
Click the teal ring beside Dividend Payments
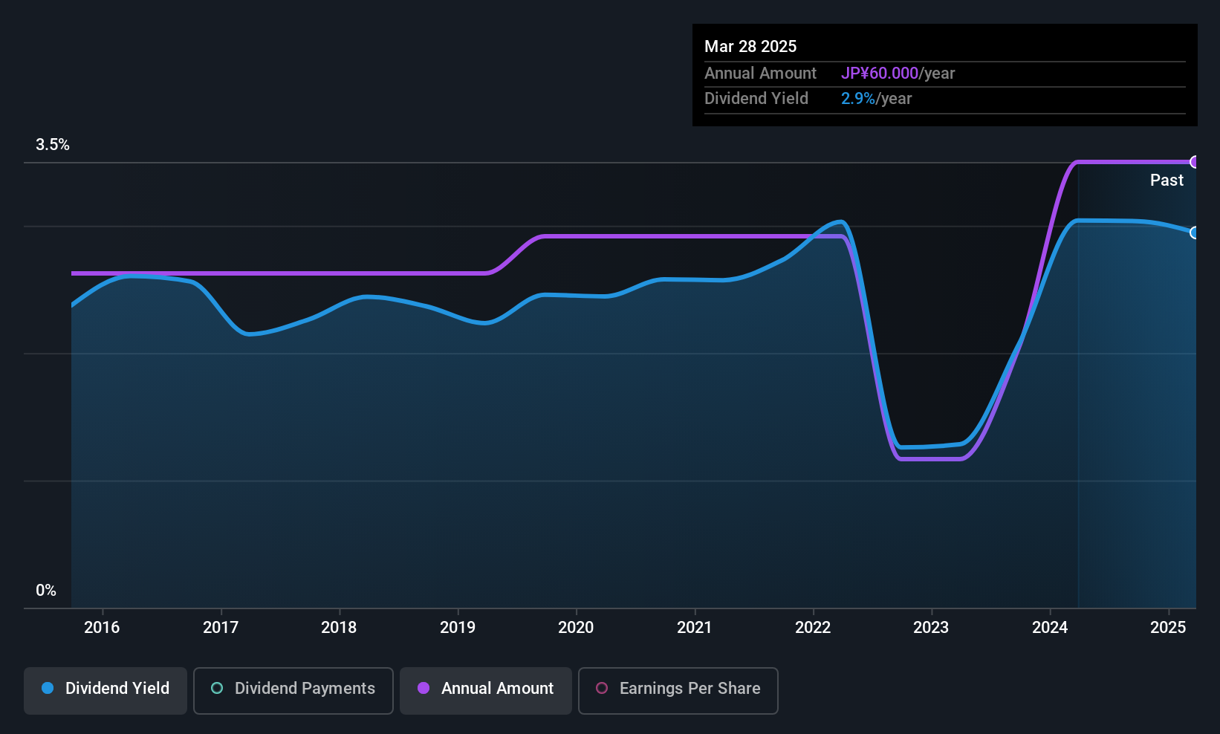click(x=217, y=689)
